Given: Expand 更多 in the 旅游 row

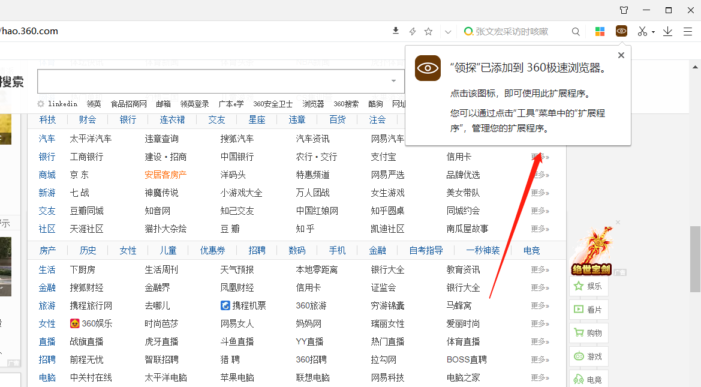Looking at the screenshot, I should coord(540,305).
